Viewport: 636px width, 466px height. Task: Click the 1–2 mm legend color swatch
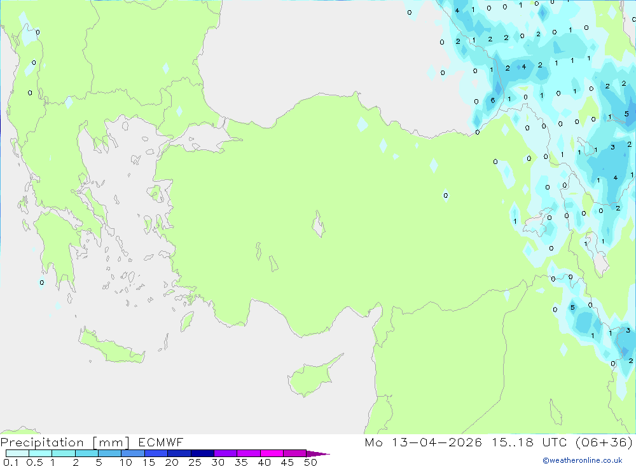coord(63,453)
